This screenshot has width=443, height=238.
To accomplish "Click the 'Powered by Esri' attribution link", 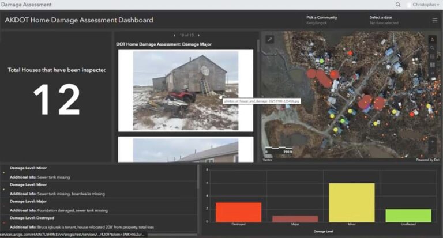I will coord(427,160).
